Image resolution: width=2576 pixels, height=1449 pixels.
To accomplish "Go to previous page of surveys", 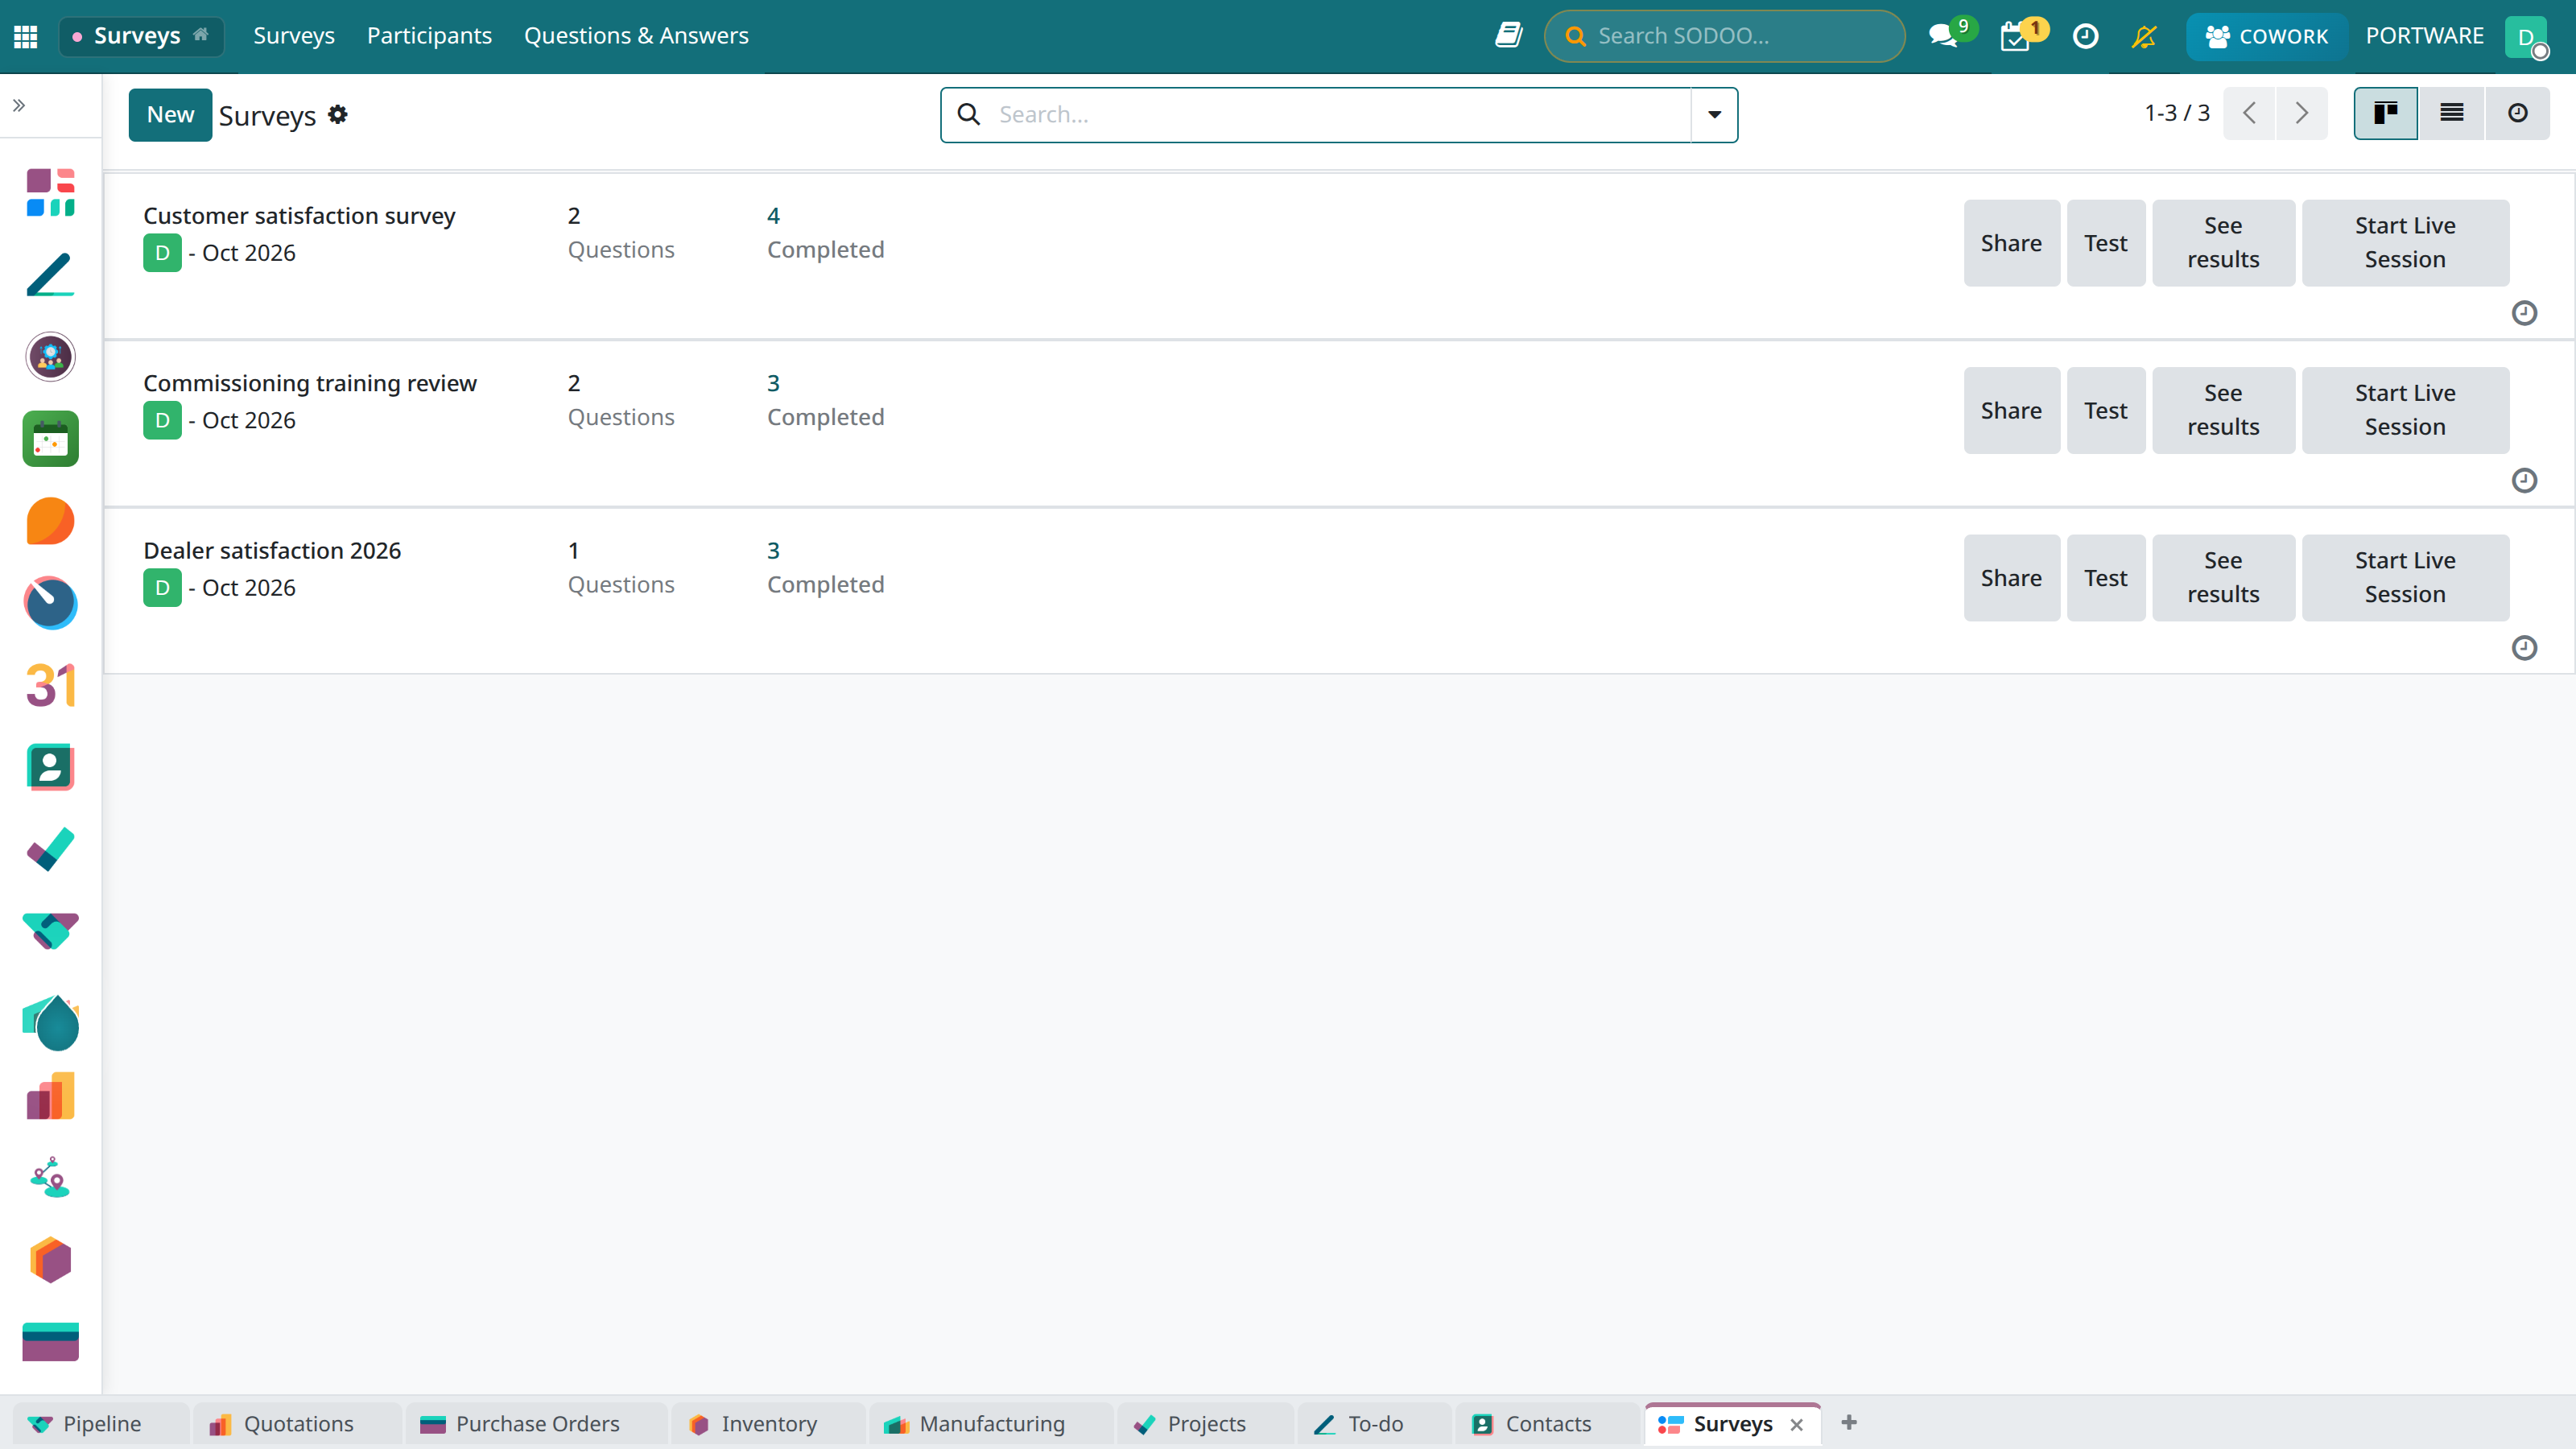I will [x=2249, y=113].
